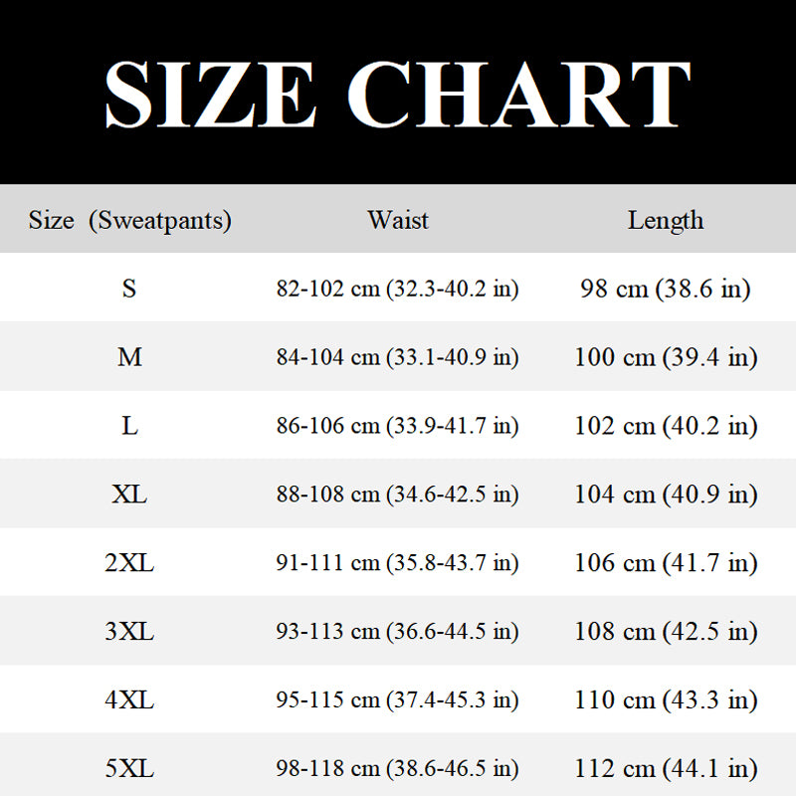
Task: Select length value 112 cm (44.1 in)
Action: [x=665, y=770]
